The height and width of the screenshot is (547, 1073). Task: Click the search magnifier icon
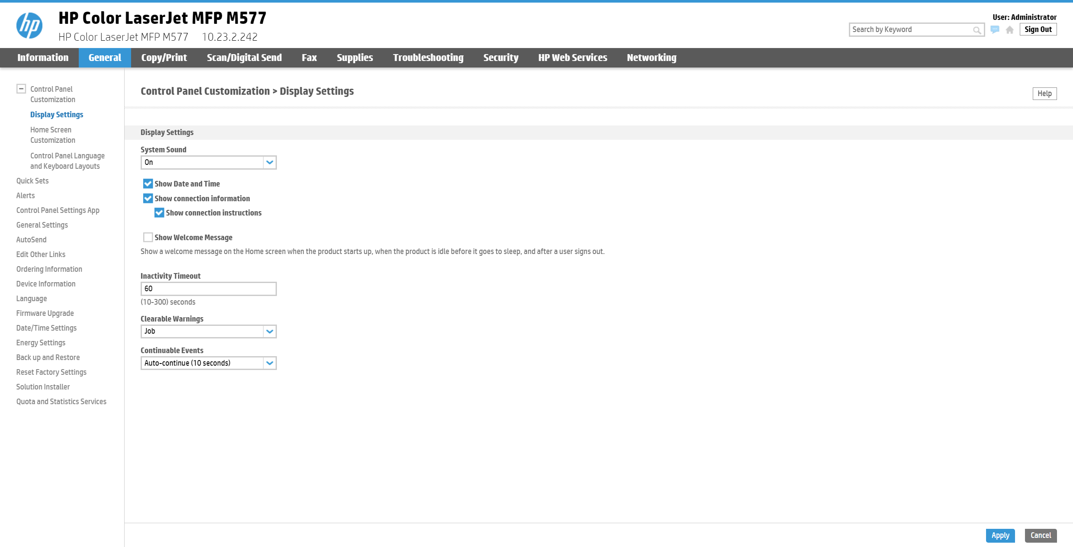[x=977, y=30]
